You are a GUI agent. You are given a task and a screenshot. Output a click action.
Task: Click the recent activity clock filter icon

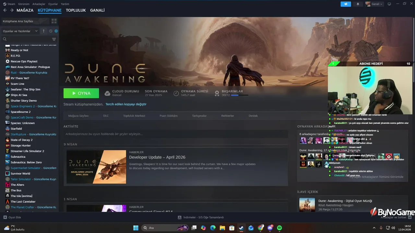51,31
